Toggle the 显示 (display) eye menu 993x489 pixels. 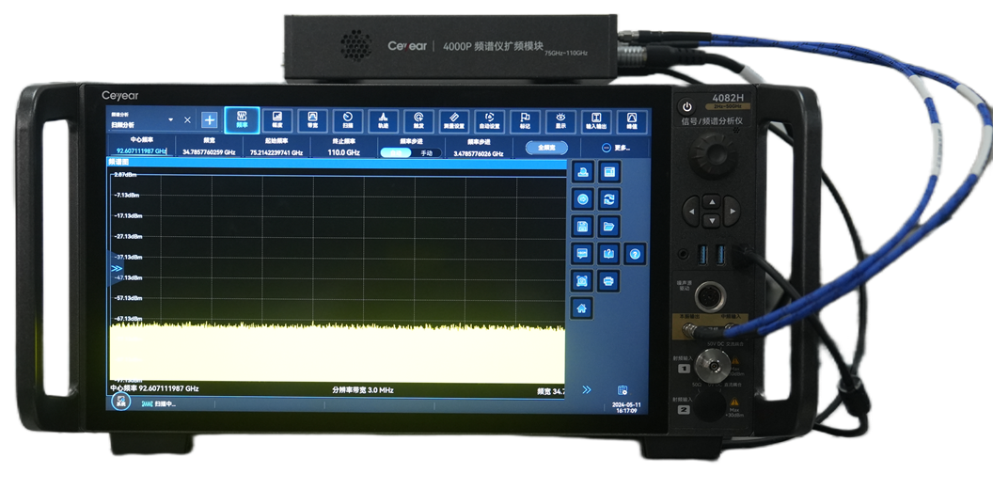pyautogui.click(x=560, y=119)
